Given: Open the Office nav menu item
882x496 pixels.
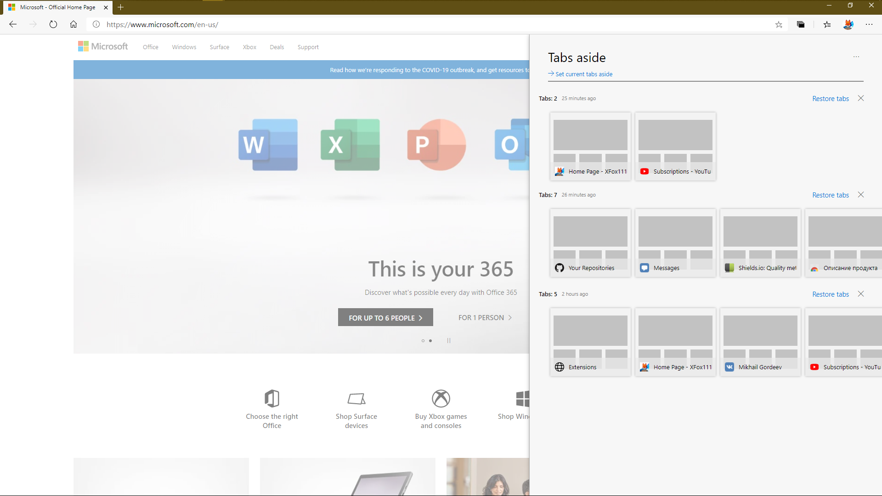Looking at the screenshot, I should pos(151,47).
